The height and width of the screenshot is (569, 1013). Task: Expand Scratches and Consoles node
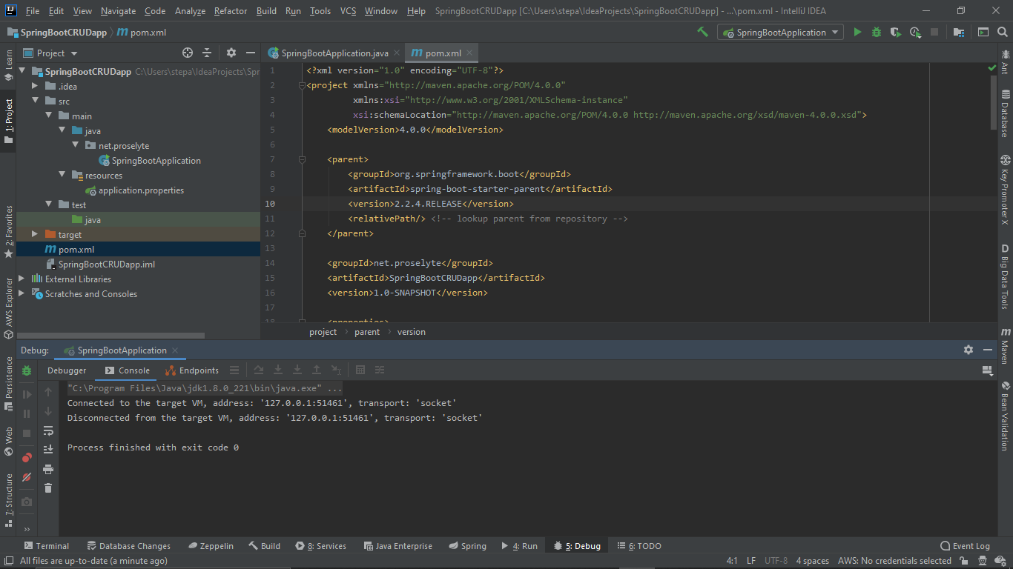point(22,294)
